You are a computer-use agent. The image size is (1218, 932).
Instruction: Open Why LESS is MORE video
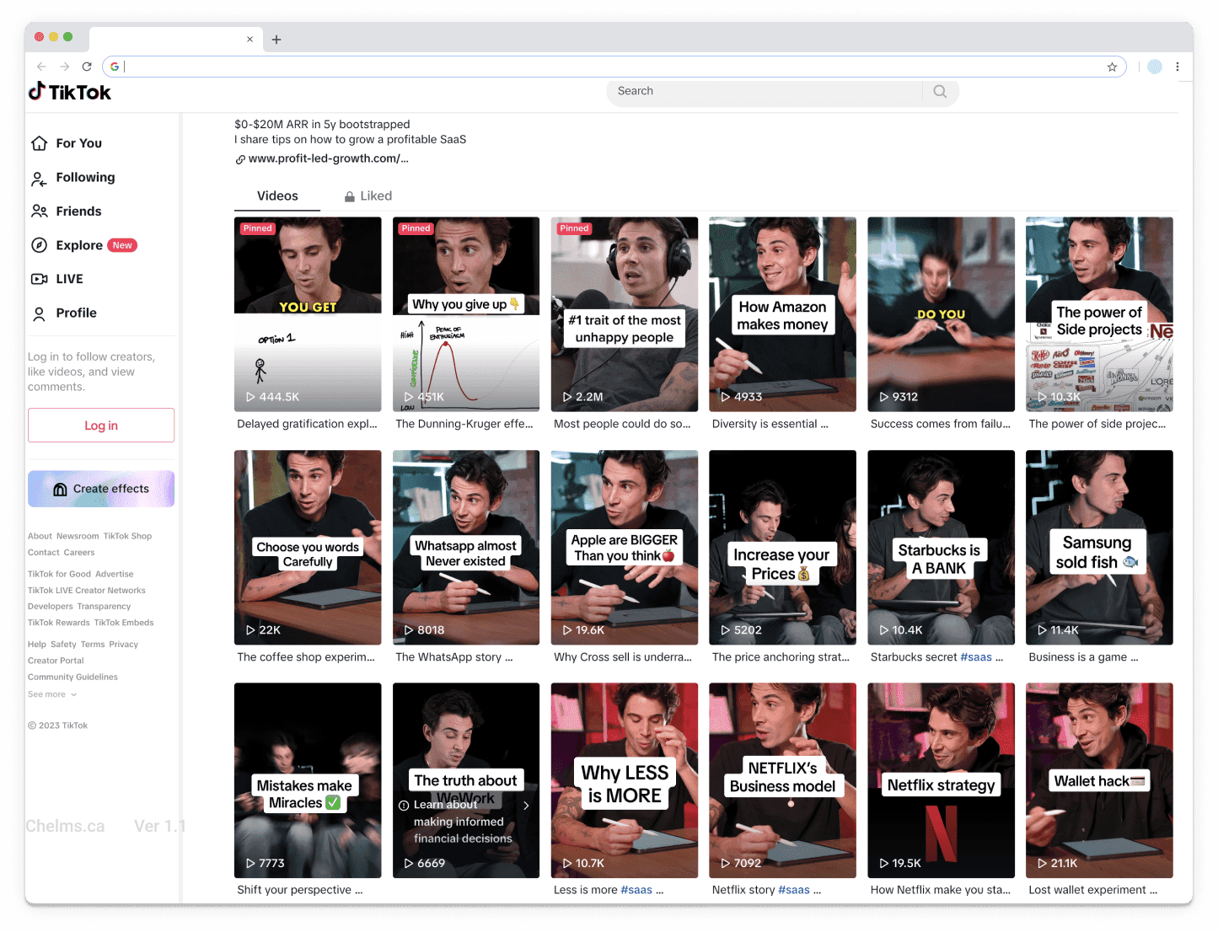[x=625, y=780]
